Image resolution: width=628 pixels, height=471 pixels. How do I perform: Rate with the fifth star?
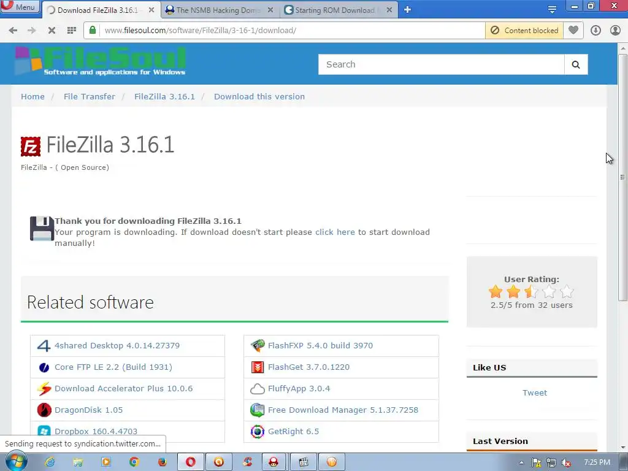pos(567,291)
